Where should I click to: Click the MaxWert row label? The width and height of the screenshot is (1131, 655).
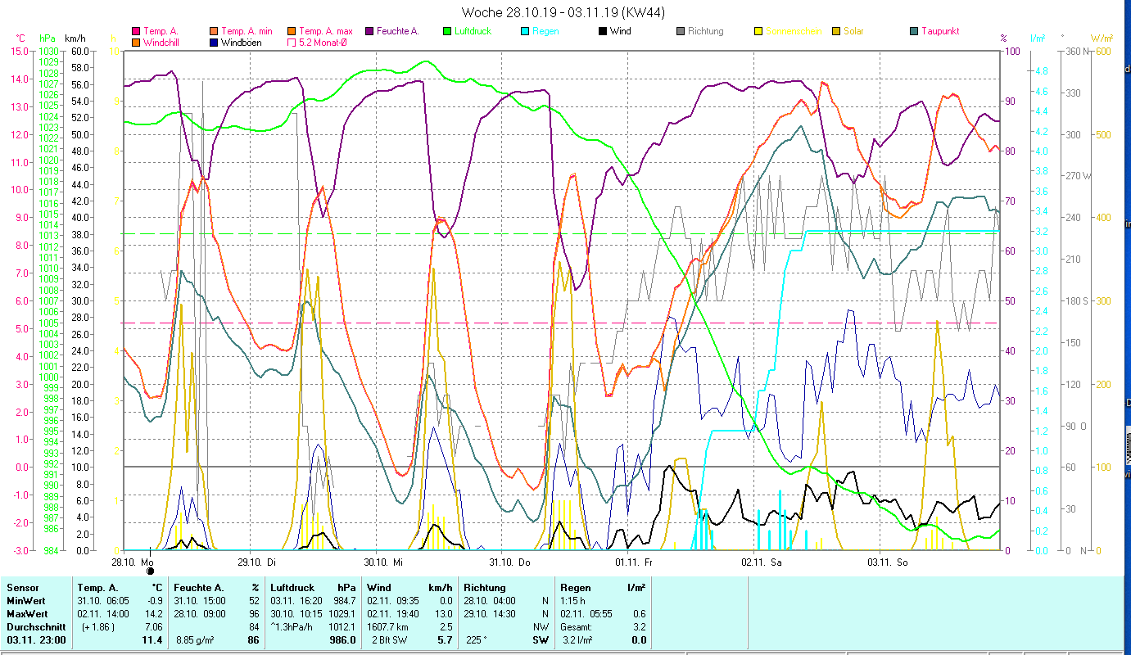coord(27,613)
